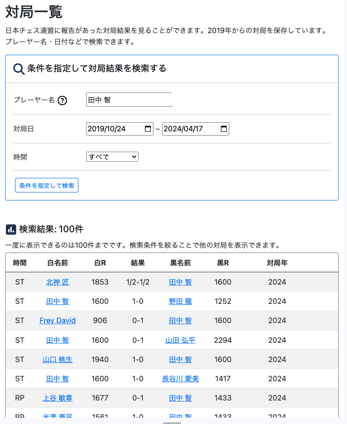The width and height of the screenshot is (347, 424).
Task: Click the 0-1 result in Frey David row
Action: point(138,320)
